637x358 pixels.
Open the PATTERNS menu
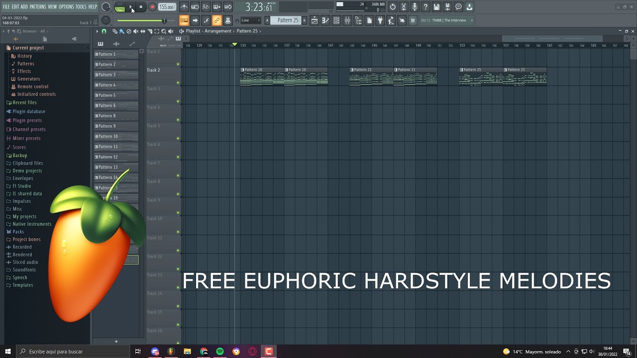(x=38, y=6)
